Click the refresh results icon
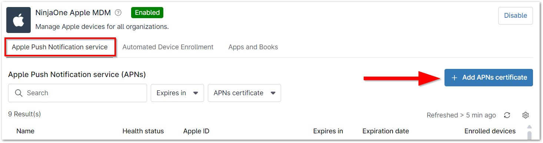This screenshot has height=143, width=543. point(507,115)
